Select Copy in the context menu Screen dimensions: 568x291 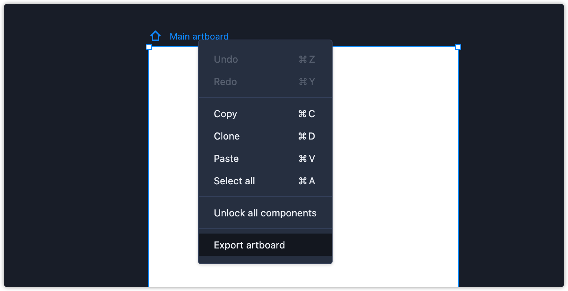[265, 114]
